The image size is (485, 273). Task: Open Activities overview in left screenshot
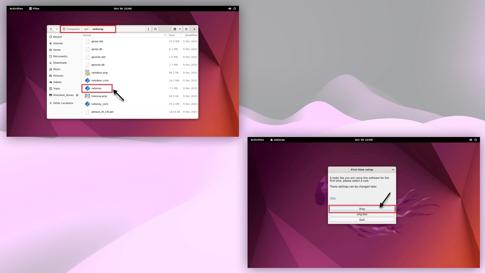tap(16, 9)
